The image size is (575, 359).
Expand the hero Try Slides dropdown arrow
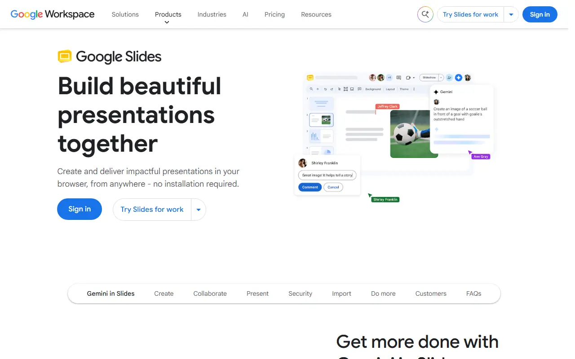pyautogui.click(x=199, y=210)
